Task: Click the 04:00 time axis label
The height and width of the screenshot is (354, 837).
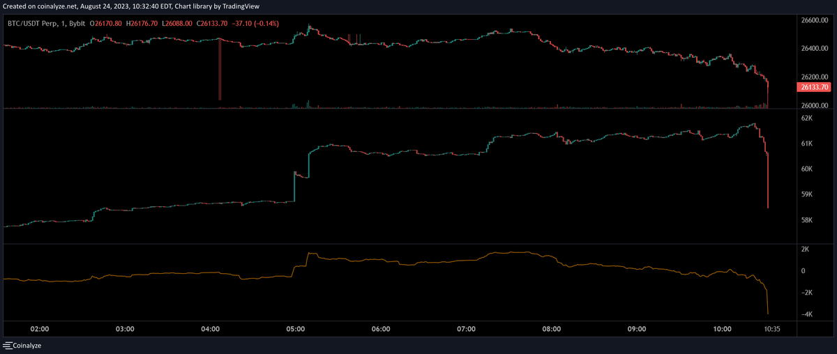Action: (210, 329)
